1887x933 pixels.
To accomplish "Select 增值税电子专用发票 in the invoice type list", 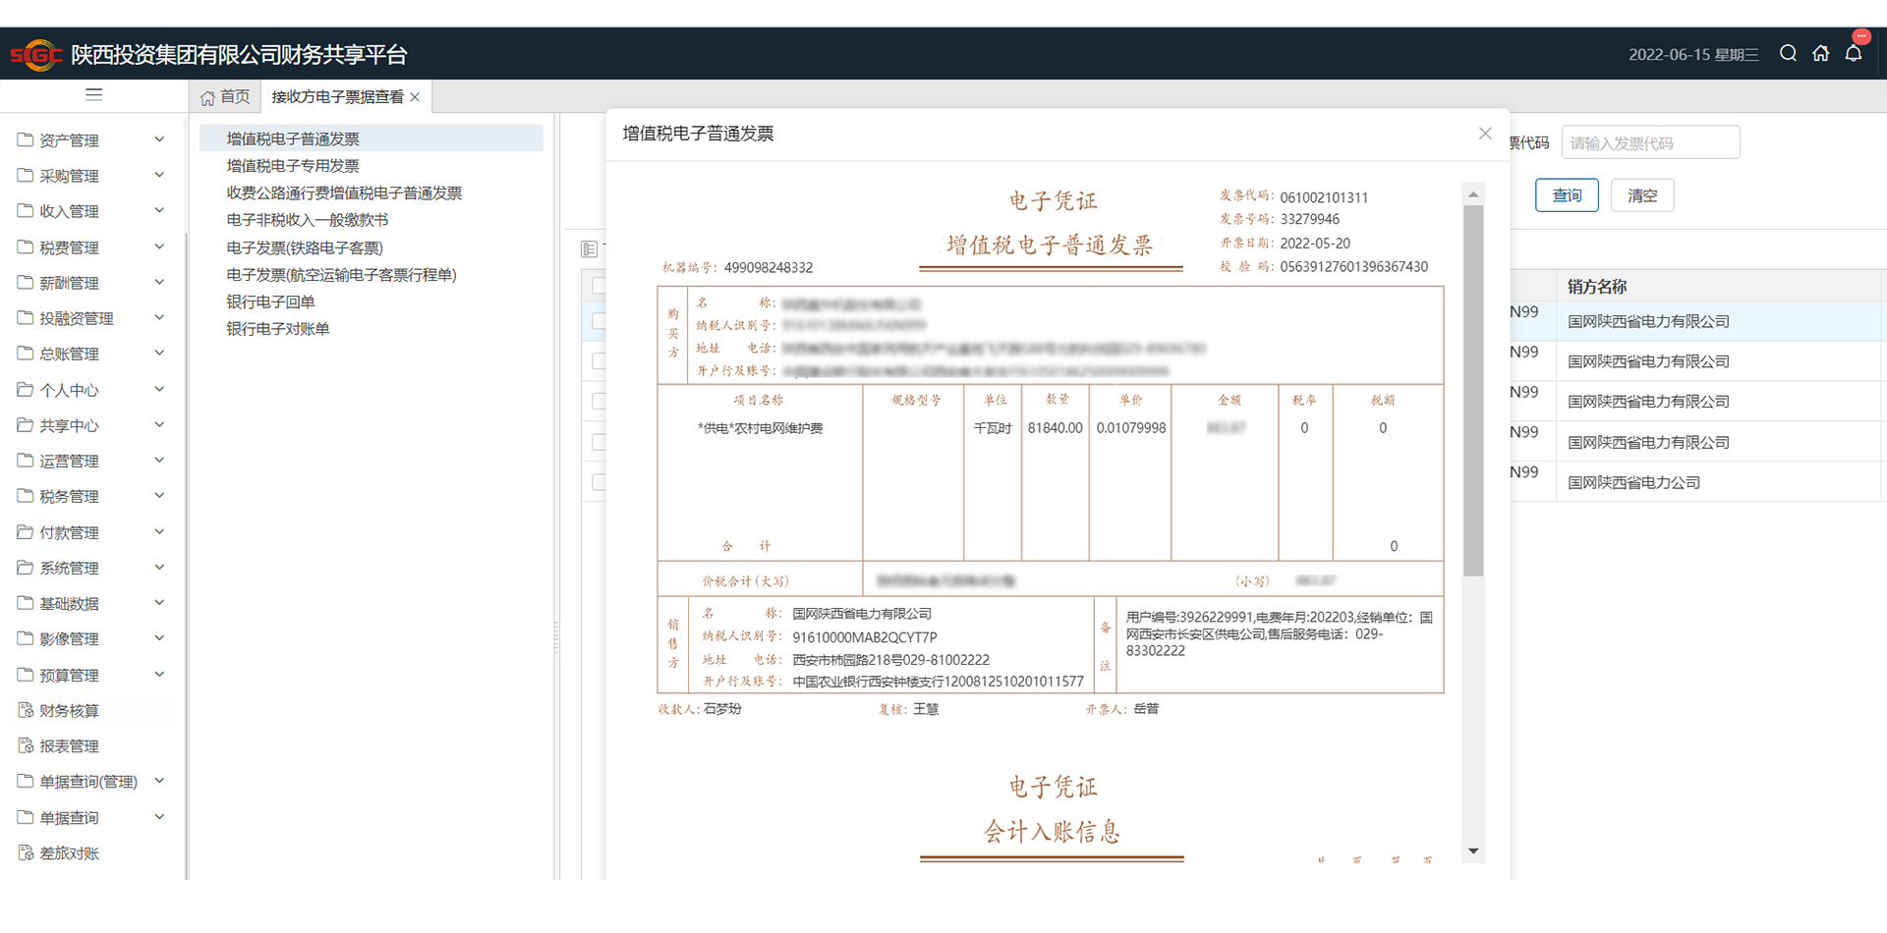I will (293, 166).
